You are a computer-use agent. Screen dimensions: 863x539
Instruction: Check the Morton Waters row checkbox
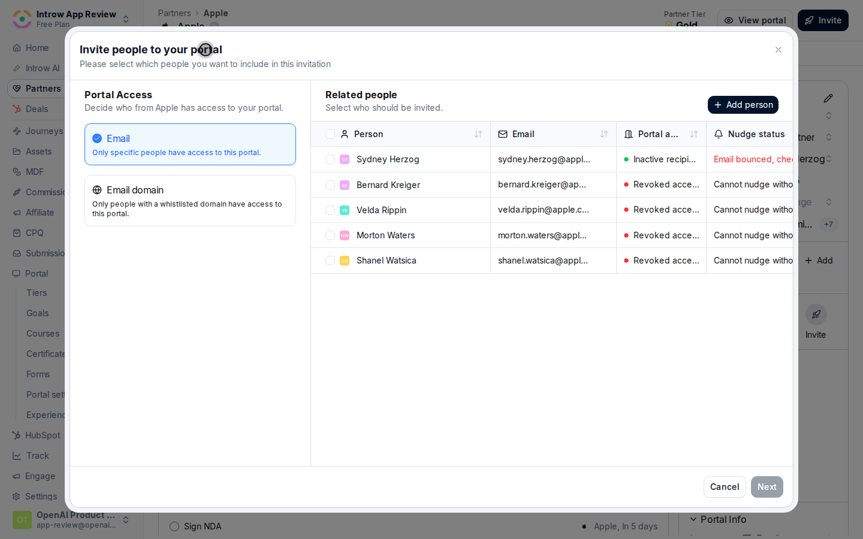coord(330,235)
